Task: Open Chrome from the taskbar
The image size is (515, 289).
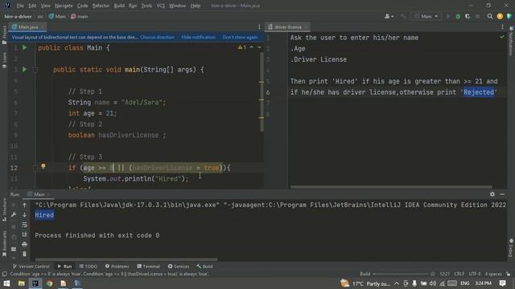Action: click(x=49, y=283)
